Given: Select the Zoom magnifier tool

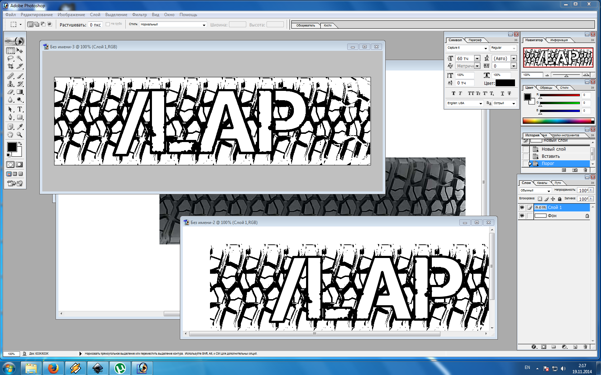Looking at the screenshot, I should [20, 135].
